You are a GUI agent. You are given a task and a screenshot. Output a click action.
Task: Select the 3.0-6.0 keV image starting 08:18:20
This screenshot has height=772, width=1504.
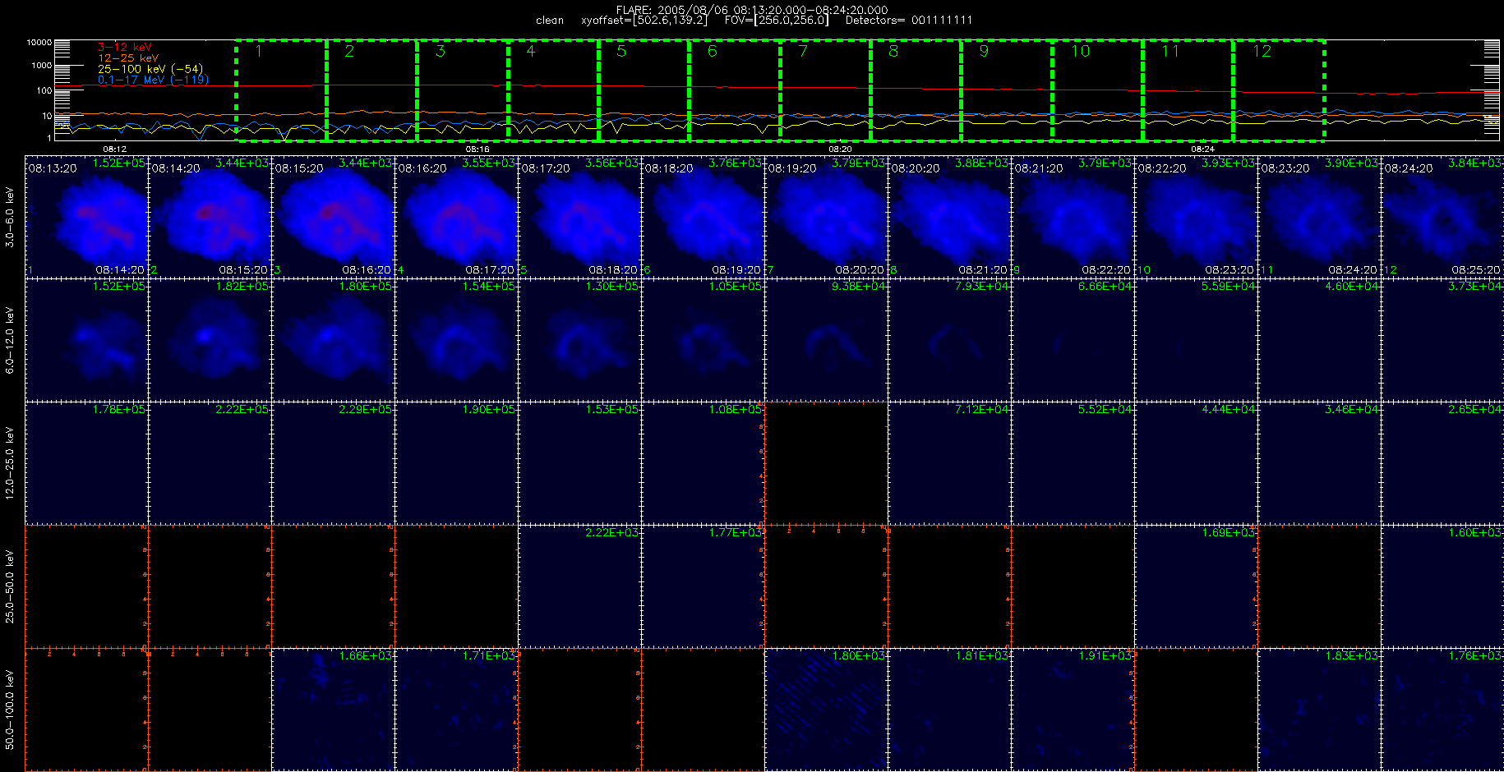[x=704, y=216]
